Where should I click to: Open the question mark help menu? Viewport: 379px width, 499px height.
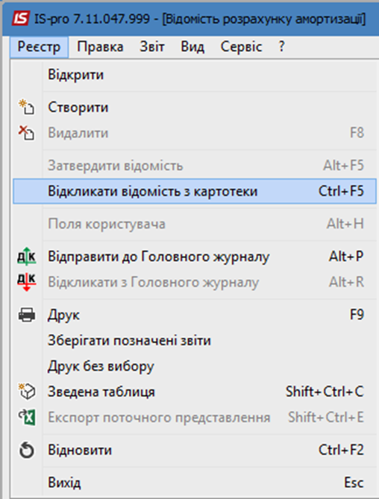[281, 47]
